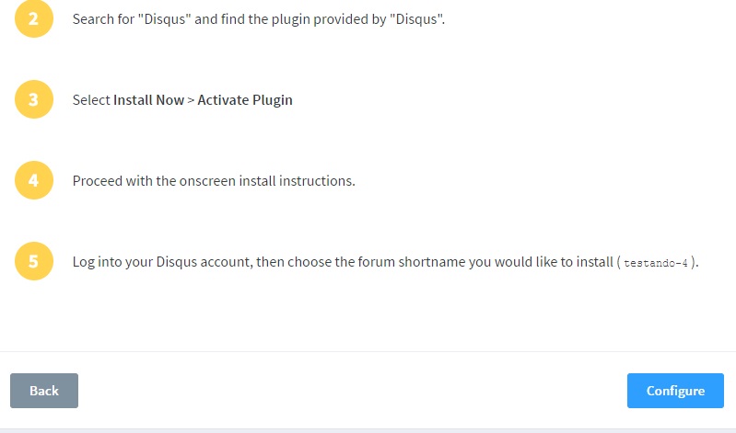Click the yellow step 3 circle
Screen dimensions: 736x433
click(x=34, y=99)
